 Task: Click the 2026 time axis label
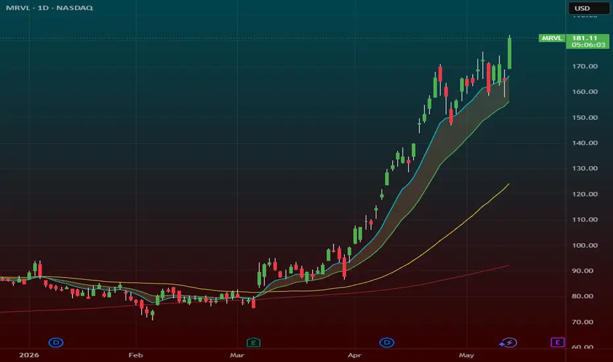click(29, 355)
